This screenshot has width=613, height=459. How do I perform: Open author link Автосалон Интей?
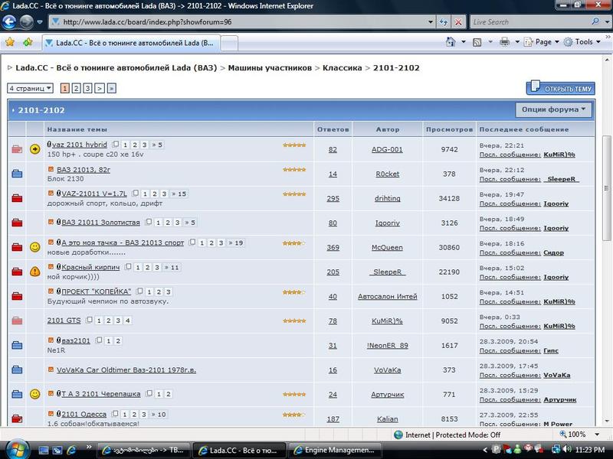pos(388,296)
